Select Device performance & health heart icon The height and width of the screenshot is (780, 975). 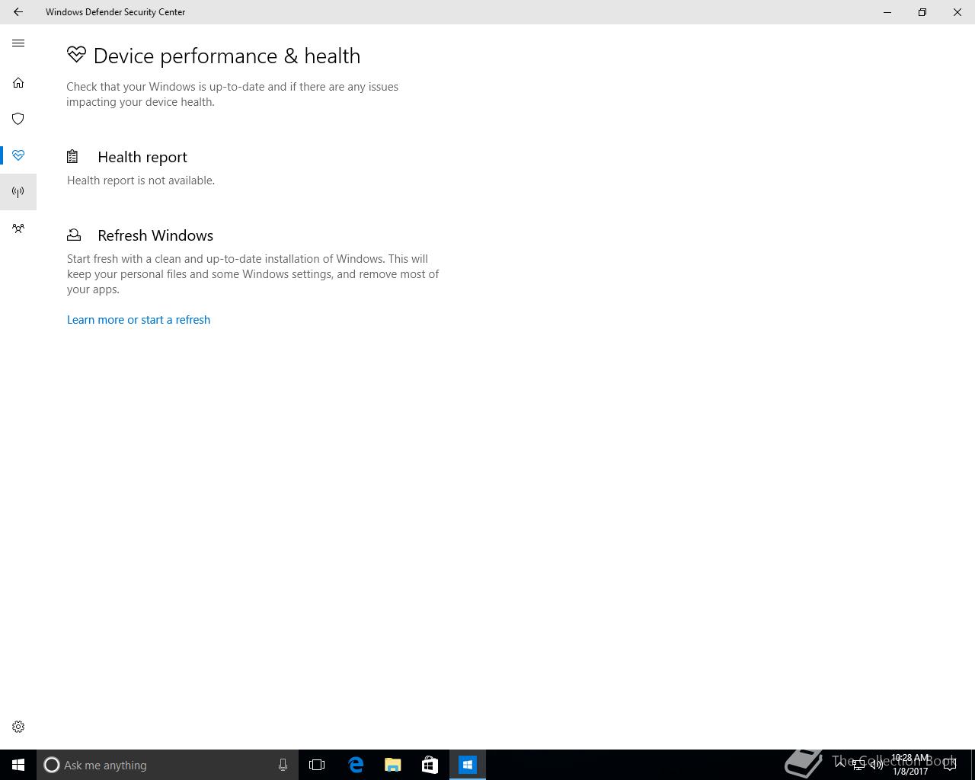[x=18, y=155]
